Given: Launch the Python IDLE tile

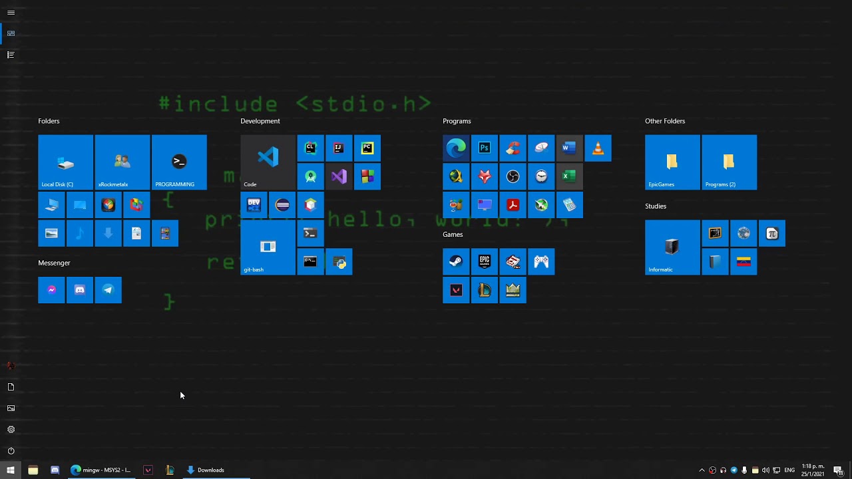Looking at the screenshot, I should click(x=339, y=261).
